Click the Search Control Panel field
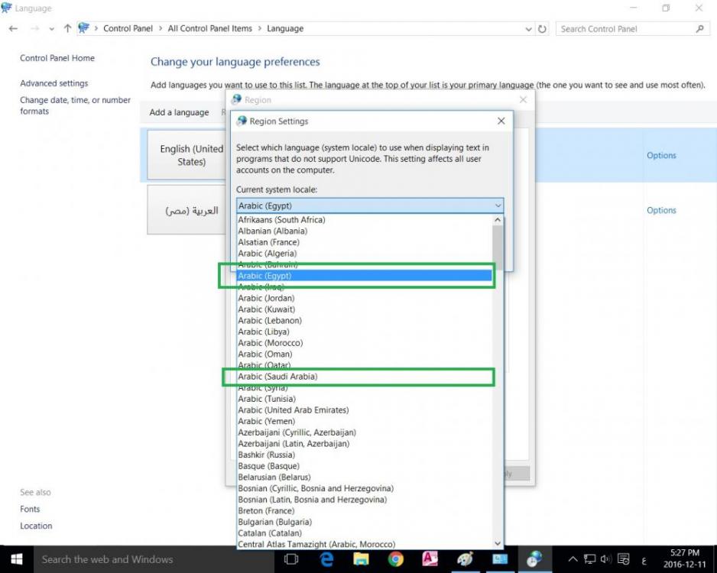 [x=632, y=29]
